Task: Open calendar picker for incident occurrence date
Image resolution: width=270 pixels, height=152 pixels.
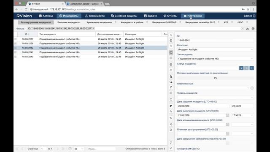Action: 227,125
